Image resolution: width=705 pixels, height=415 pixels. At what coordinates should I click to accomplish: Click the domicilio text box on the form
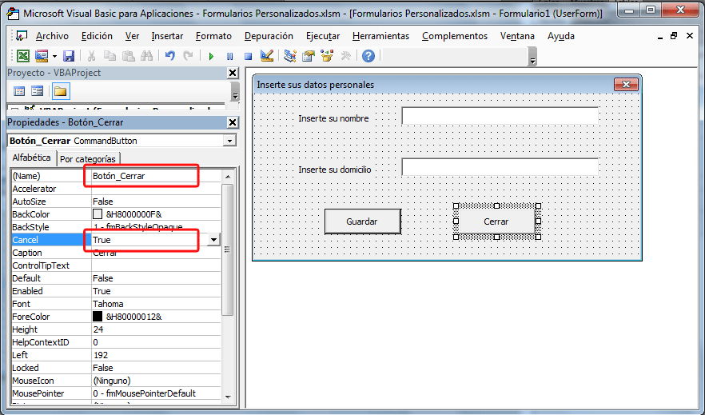[x=500, y=167]
